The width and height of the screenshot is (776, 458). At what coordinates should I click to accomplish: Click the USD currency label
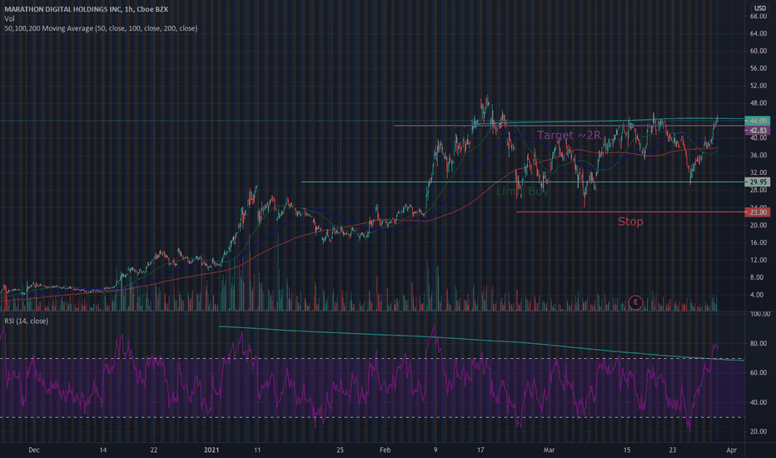pos(760,8)
